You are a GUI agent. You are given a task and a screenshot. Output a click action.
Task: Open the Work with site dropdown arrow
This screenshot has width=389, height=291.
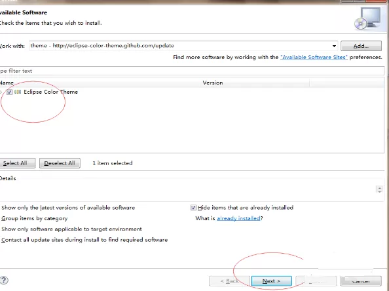334,46
